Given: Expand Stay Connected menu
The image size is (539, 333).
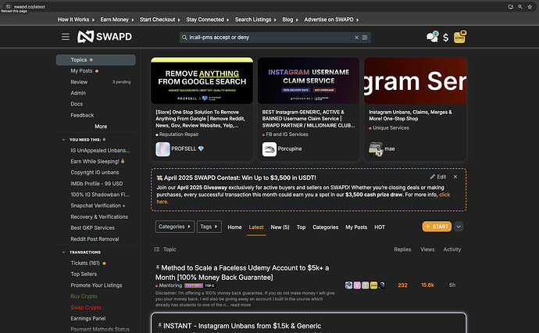Looking at the screenshot, I should 207,20.
